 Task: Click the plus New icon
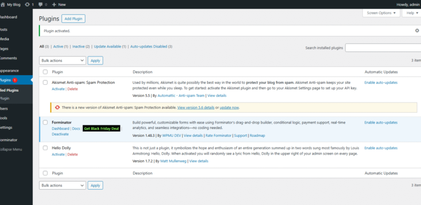tap(54, 5)
